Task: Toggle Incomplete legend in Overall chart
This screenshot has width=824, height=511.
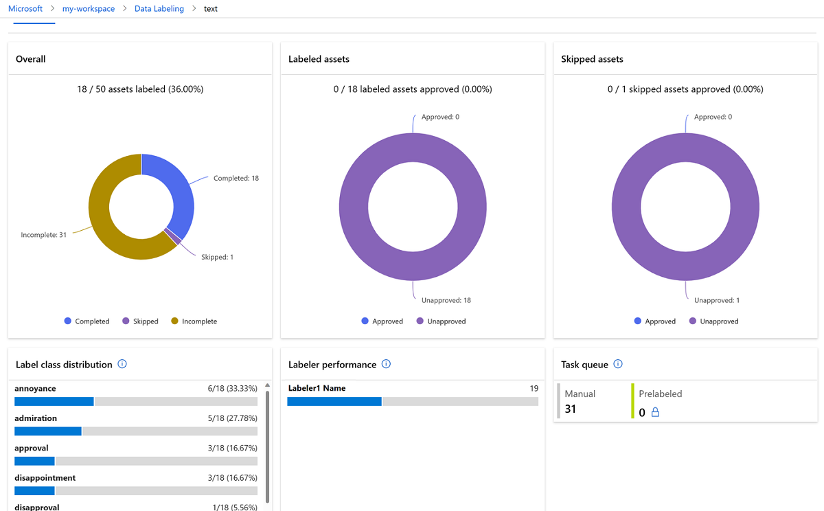Action: coord(194,321)
